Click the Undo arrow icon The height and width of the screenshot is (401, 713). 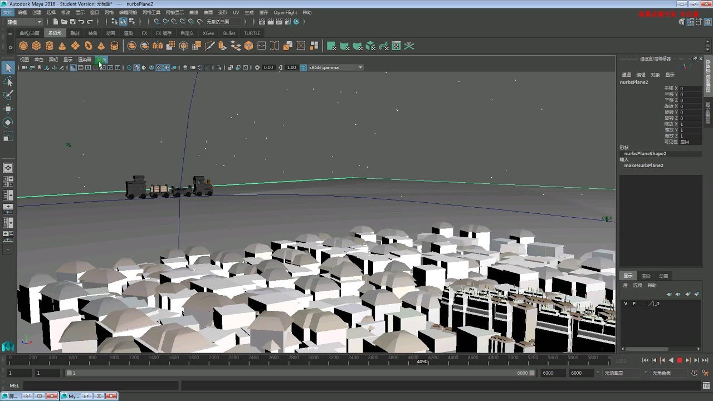[81, 22]
